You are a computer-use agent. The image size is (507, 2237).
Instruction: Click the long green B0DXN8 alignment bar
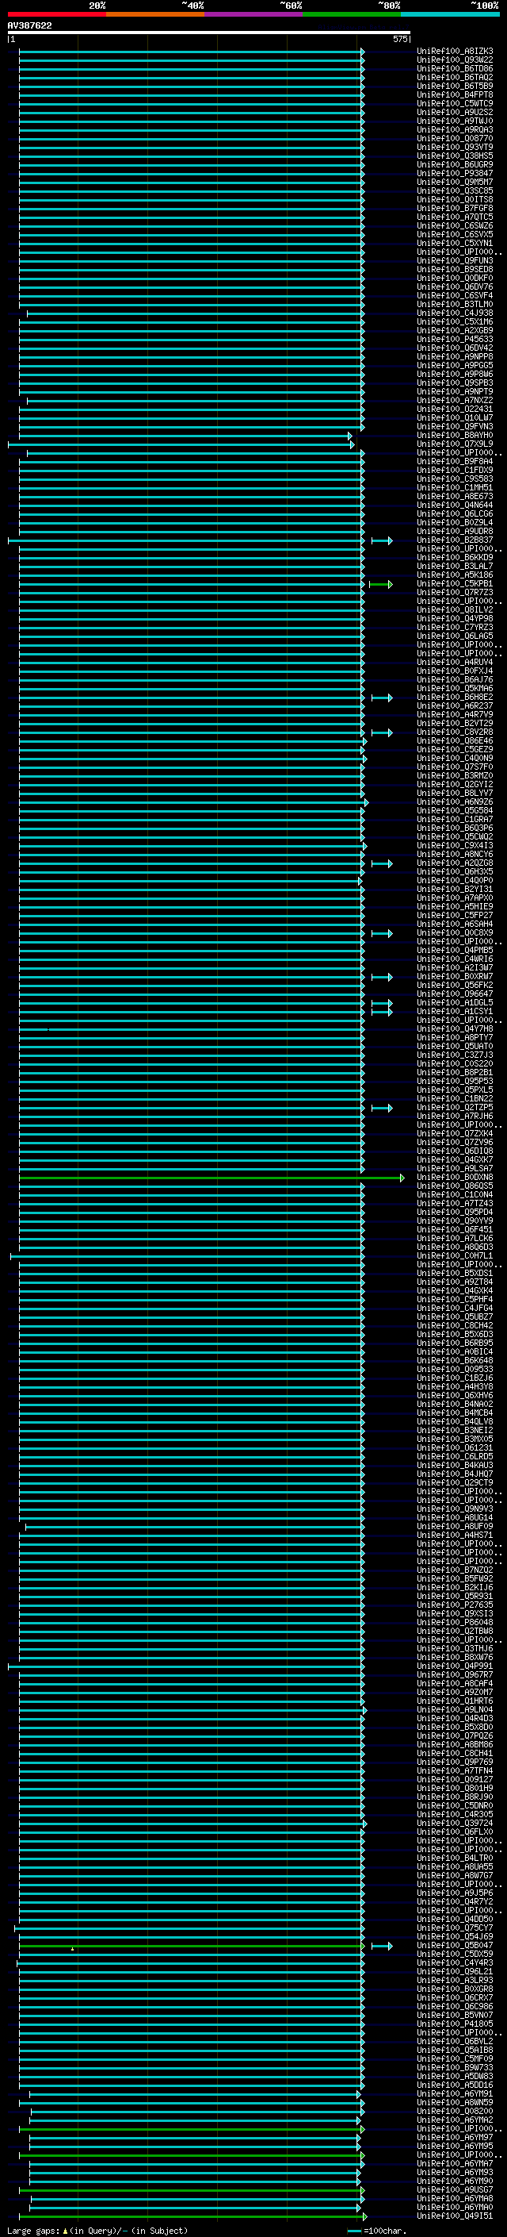[x=212, y=1178]
